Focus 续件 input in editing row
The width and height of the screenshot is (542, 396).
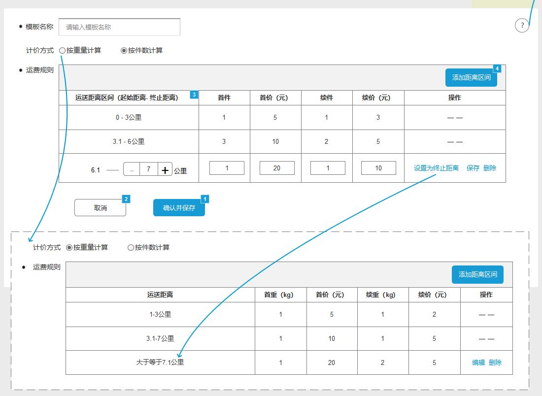pos(328,168)
